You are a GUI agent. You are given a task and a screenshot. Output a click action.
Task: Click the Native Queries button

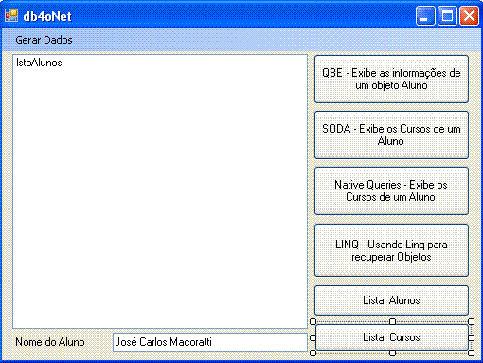click(x=391, y=191)
